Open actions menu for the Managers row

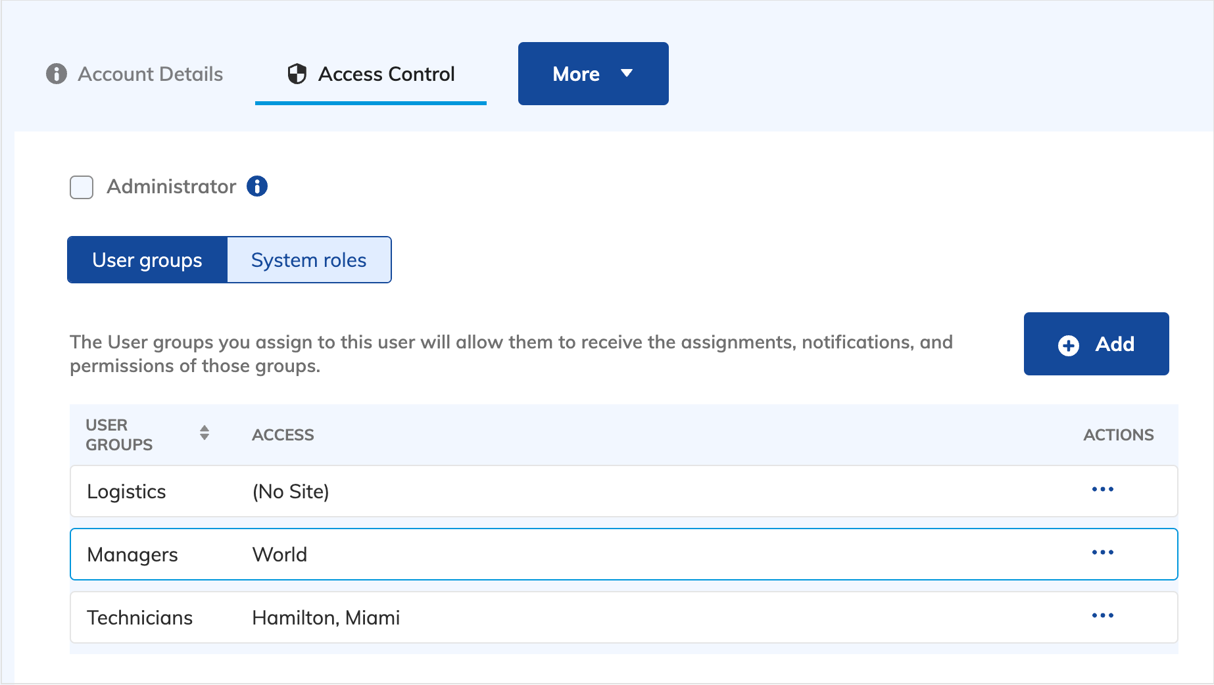pos(1103,553)
